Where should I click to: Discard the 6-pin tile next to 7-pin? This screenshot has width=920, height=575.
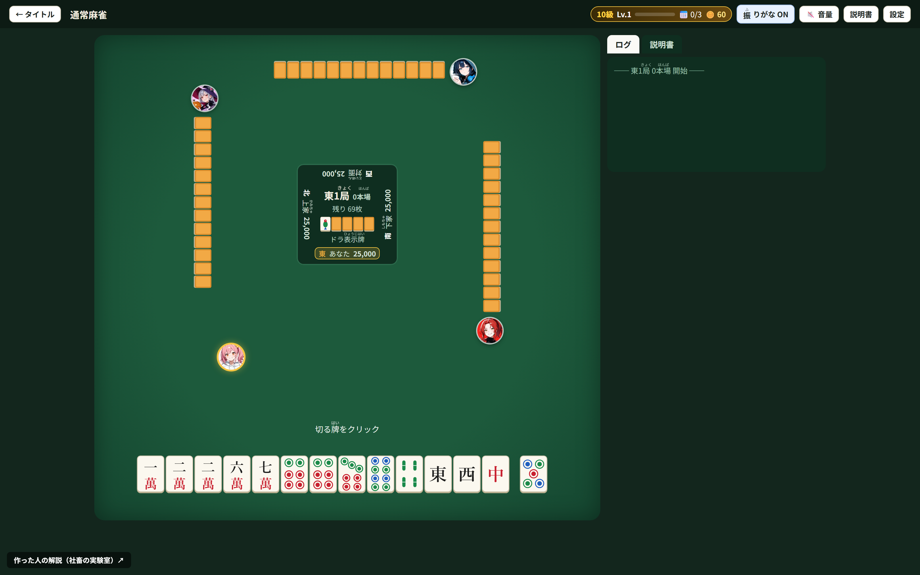[x=323, y=474]
